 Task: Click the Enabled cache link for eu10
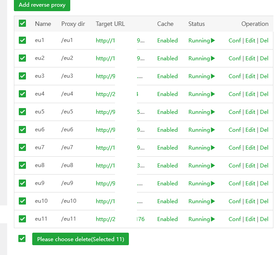coord(167,201)
